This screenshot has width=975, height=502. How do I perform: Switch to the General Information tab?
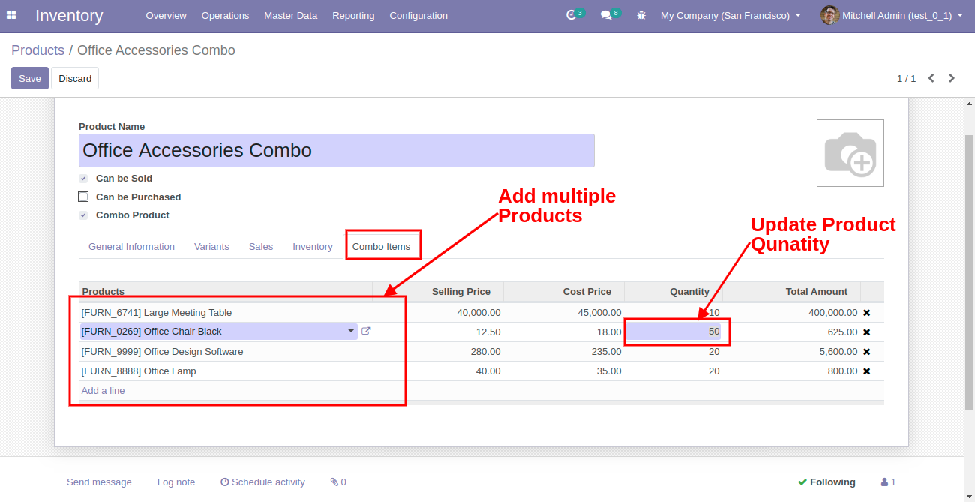[131, 247]
